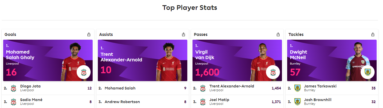Open Mohamed Salah row in Assists list
383x108 pixels.
(143, 88)
